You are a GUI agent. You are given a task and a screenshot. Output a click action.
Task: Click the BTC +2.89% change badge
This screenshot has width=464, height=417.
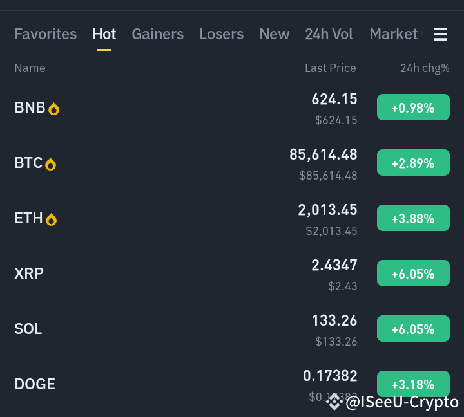pyautogui.click(x=413, y=163)
